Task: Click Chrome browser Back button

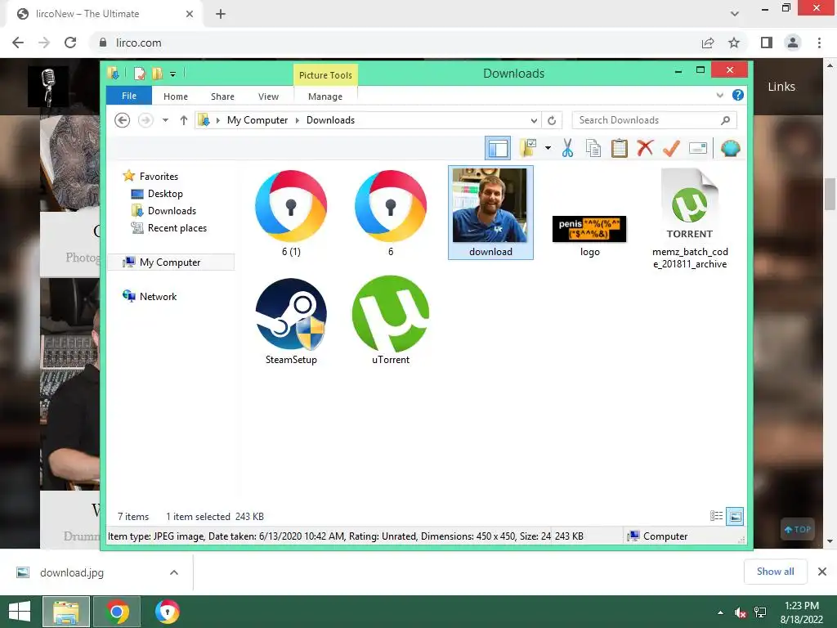Action: (18, 43)
